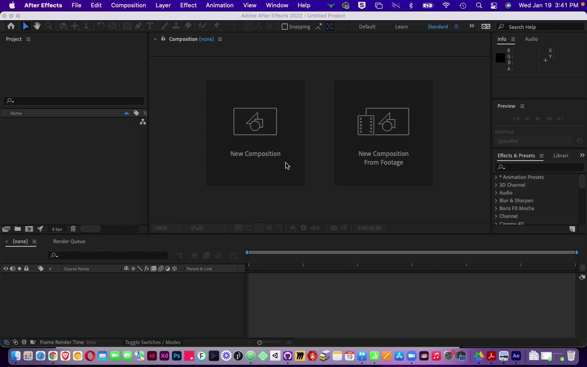587x367 pixels.
Task: Switch to the Learn workspace
Action: 401,27
